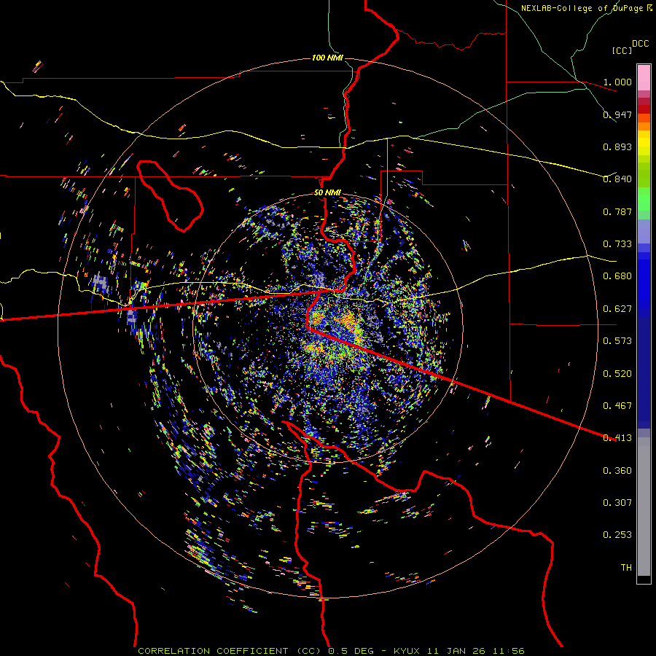Select the 0.520 value on color scale
The width and height of the screenshot is (656, 656).
pyautogui.click(x=617, y=374)
